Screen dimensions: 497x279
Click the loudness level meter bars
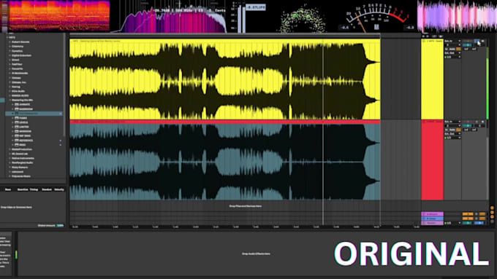point(241,18)
